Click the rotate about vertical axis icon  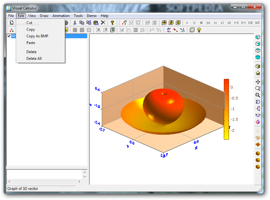[x=258, y=115]
